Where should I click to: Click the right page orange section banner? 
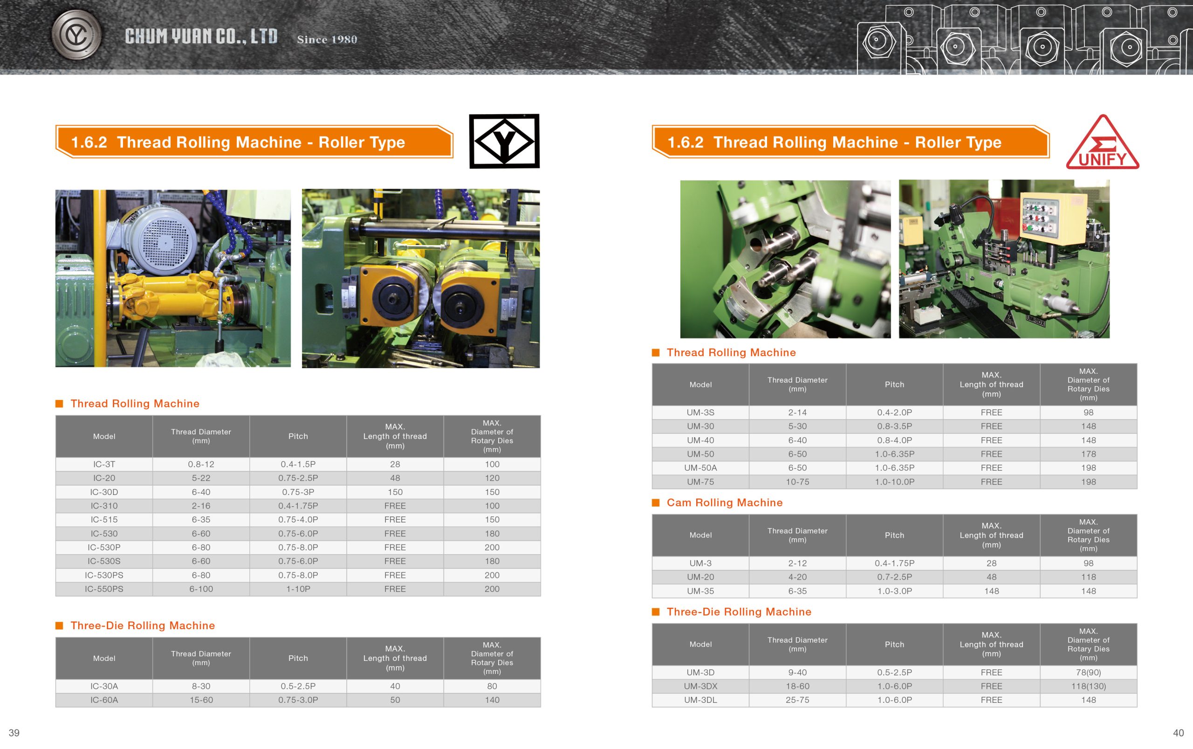pyautogui.click(x=850, y=142)
